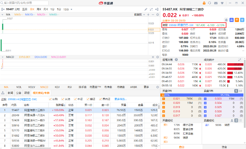
Task: Click the 更多筛选 link
Action: click(x=120, y=99)
